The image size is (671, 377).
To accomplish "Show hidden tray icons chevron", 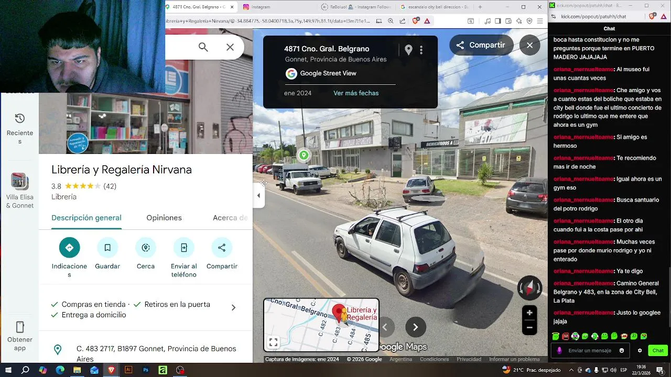I will tap(570, 370).
